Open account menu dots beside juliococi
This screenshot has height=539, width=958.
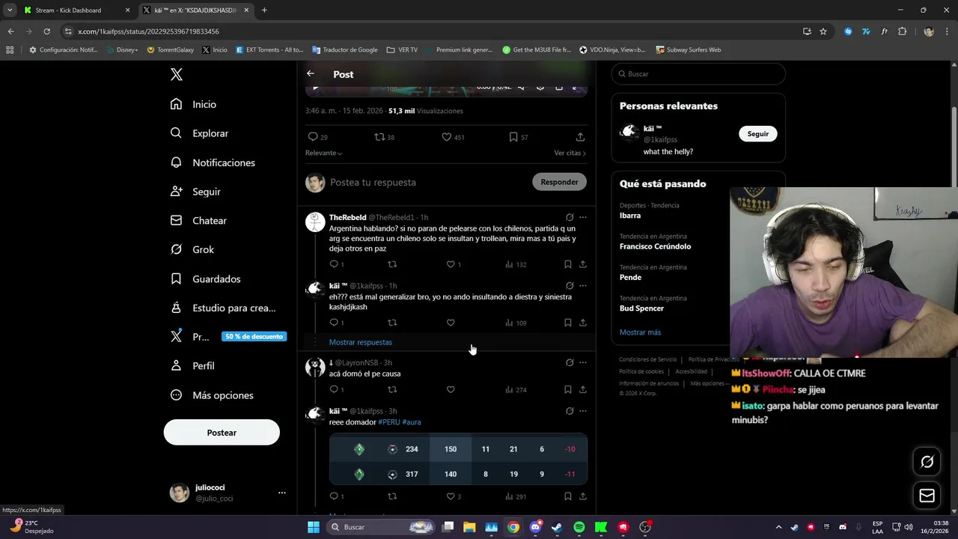282,493
